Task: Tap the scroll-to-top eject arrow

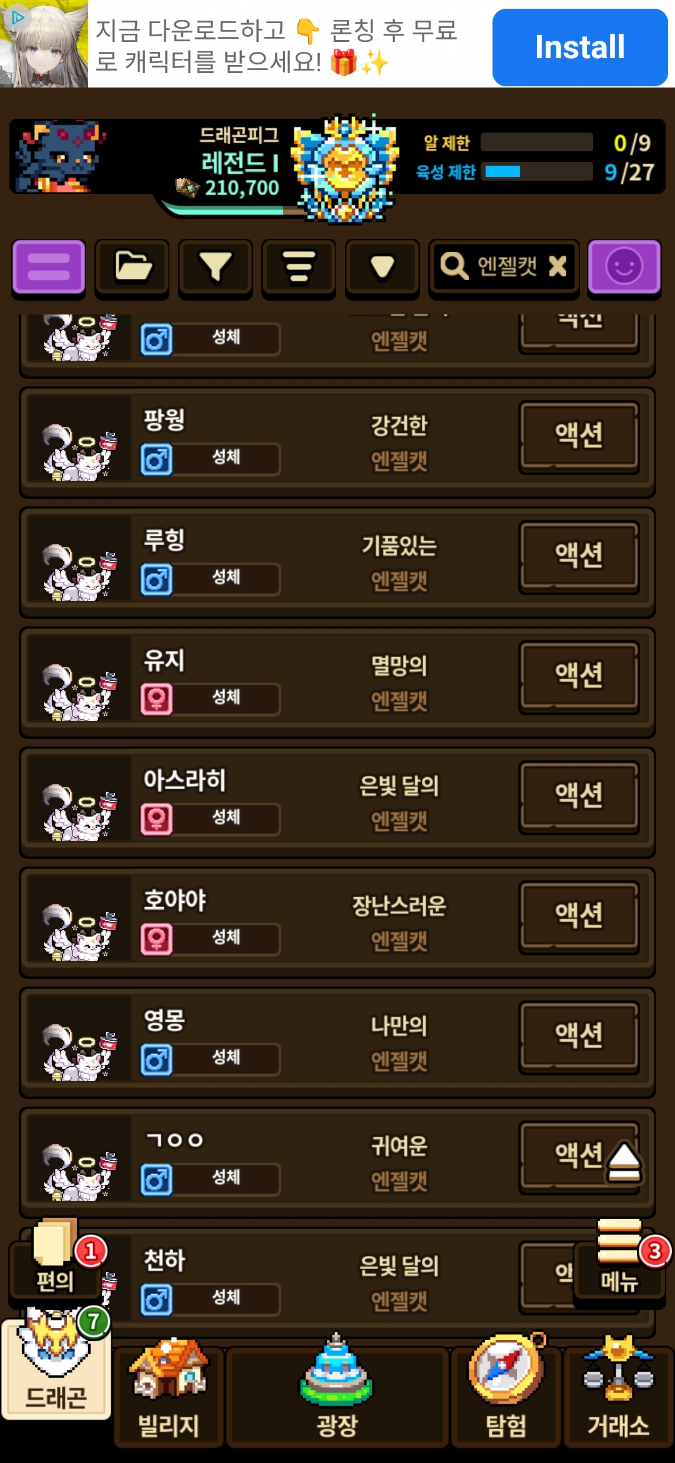Action: click(x=623, y=1162)
